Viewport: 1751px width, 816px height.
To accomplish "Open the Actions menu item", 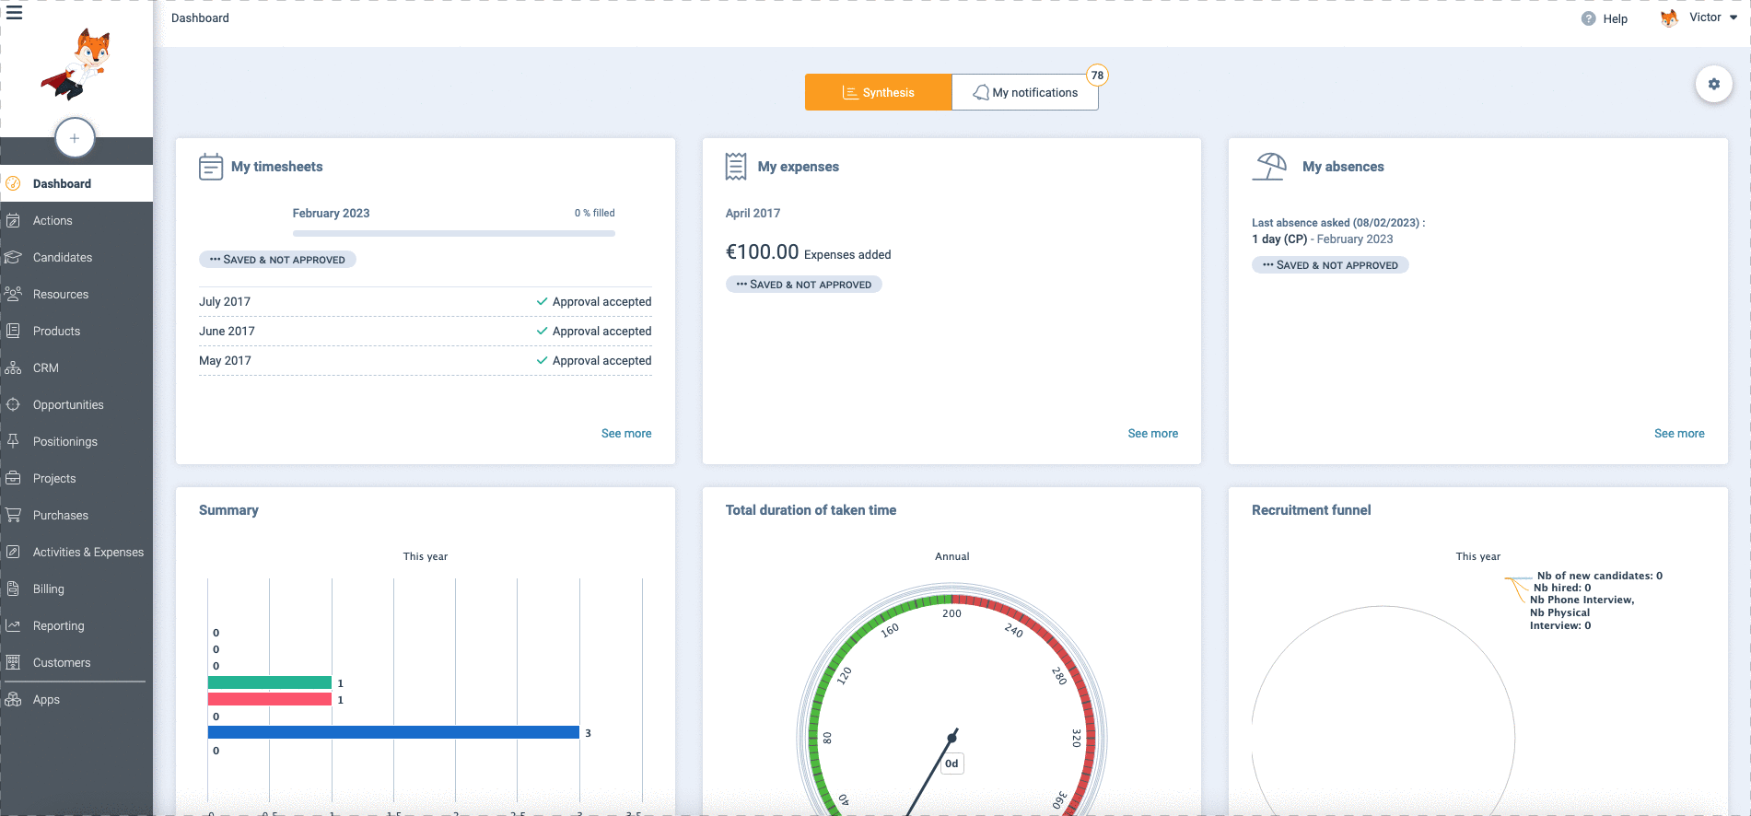I will 76,220.
